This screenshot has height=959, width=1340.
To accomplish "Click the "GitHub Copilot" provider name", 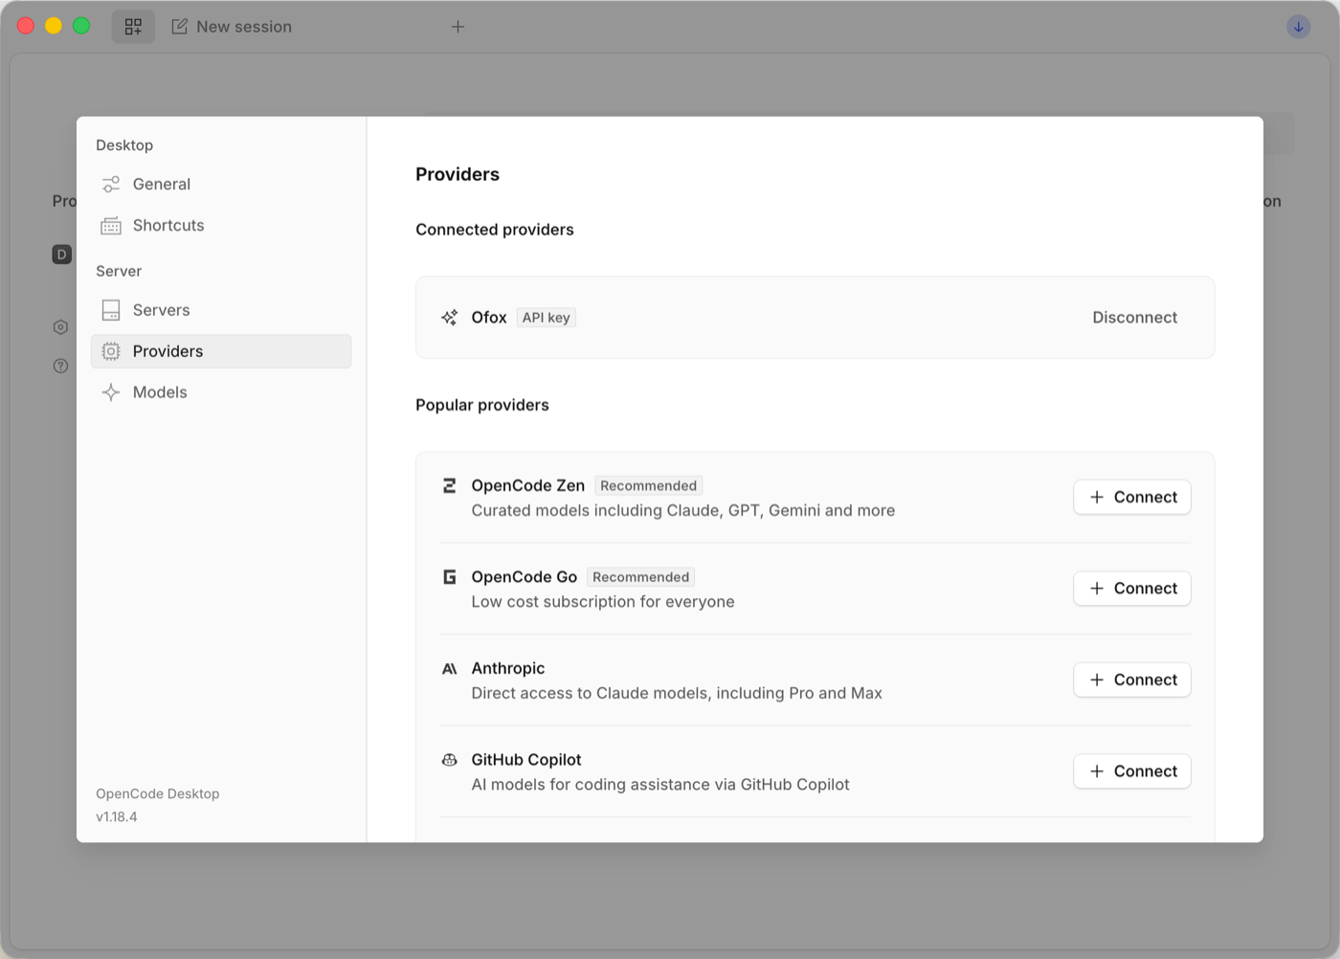I will 526,760.
